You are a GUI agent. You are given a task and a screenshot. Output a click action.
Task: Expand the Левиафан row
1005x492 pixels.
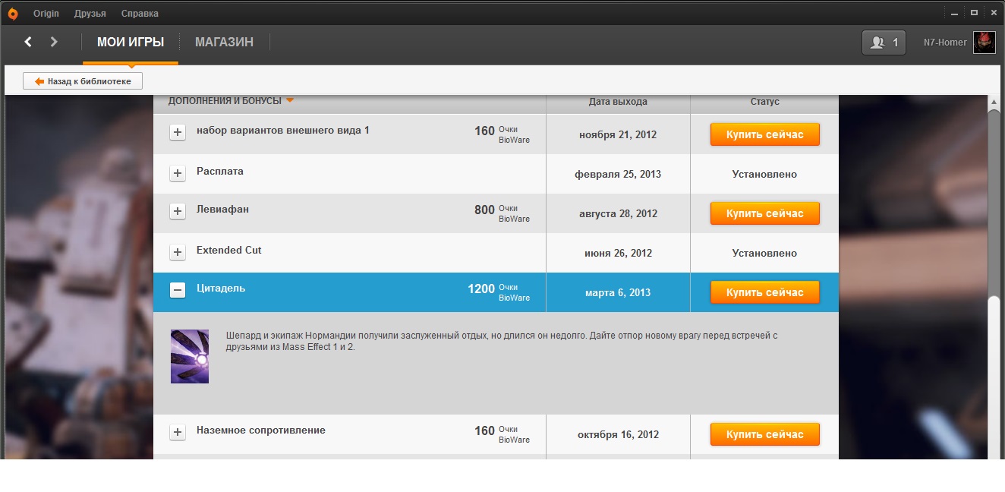coord(178,211)
